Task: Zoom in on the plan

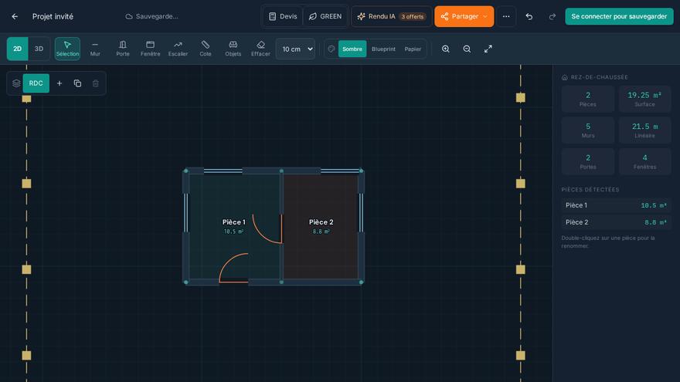Action: pos(445,49)
